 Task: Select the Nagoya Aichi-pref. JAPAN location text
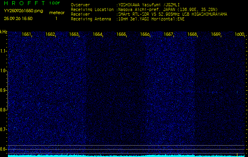click(x=168, y=9)
